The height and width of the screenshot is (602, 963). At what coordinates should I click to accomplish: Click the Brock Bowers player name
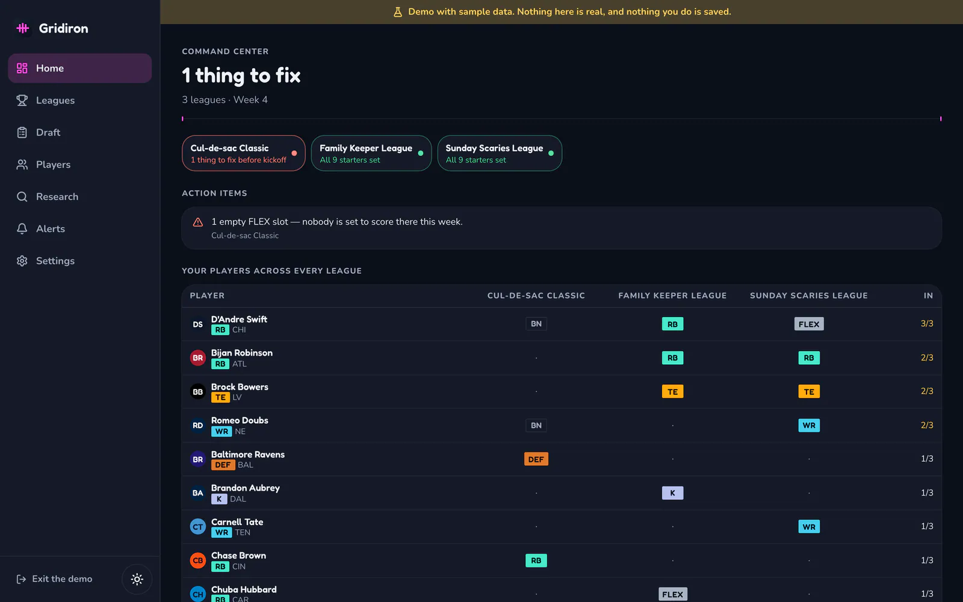[x=240, y=387]
